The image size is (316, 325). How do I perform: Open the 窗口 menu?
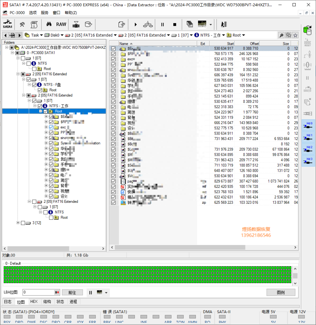57,13
